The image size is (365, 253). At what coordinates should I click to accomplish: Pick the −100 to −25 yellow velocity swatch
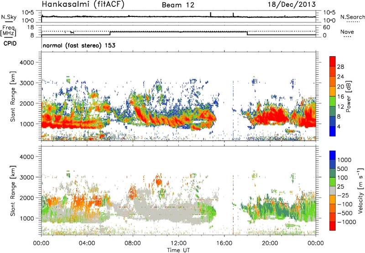(x=333, y=200)
